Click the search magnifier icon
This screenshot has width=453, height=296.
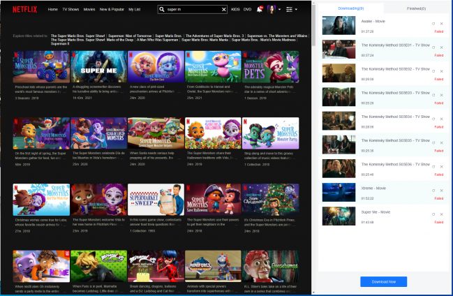tap(162, 9)
